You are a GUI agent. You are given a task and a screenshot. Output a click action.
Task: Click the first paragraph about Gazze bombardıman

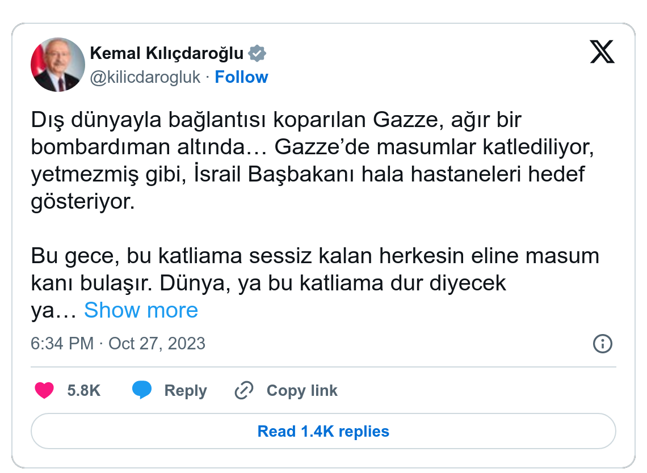click(x=306, y=161)
